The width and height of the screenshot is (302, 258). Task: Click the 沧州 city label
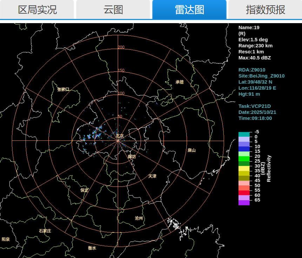click(139, 218)
